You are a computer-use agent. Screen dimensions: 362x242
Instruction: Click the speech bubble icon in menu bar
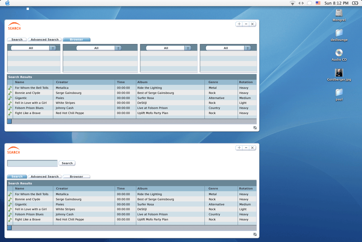tap(310, 3)
